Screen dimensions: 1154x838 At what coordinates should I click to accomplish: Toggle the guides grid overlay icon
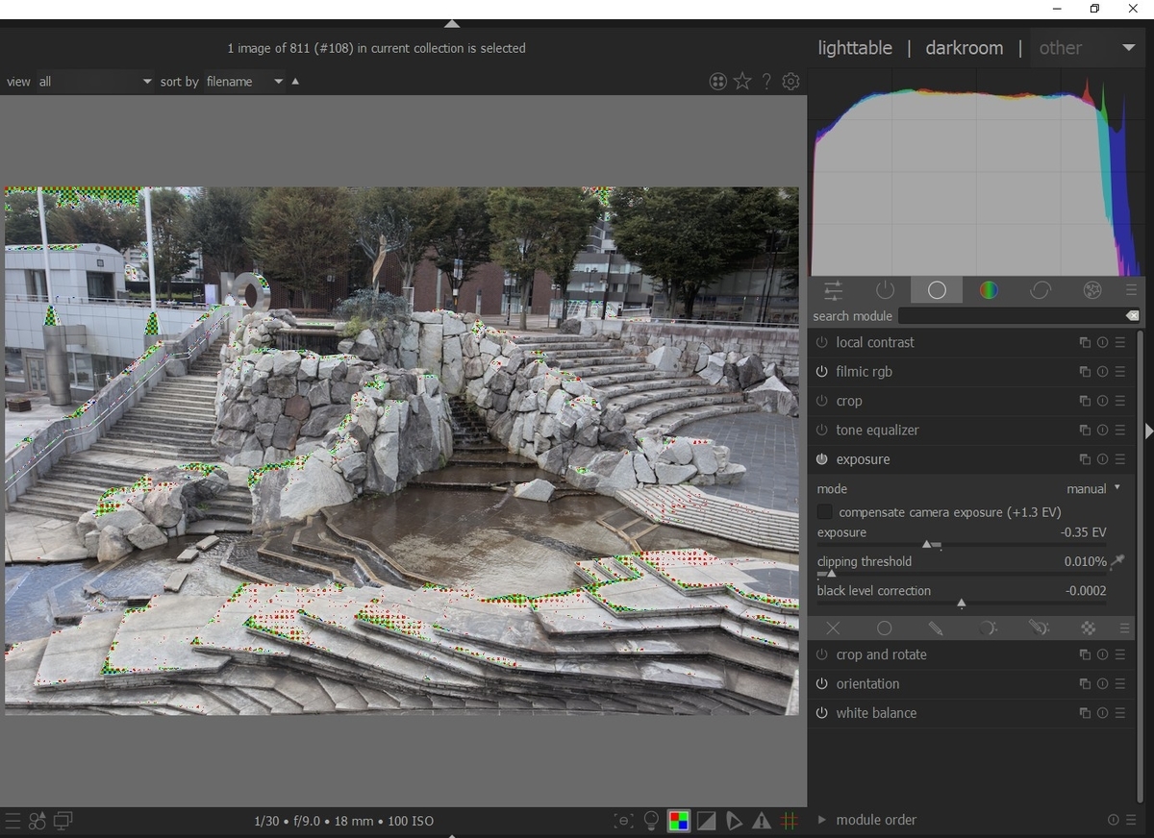coord(790,821)
